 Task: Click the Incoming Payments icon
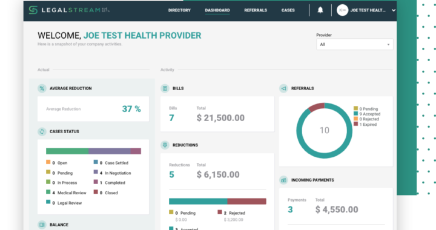[x=283, y=180]
